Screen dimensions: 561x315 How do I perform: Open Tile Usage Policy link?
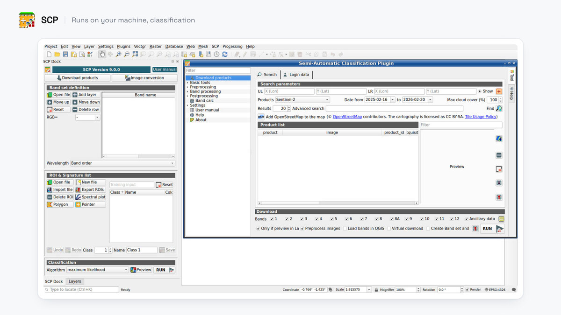[x=481, y=117]
